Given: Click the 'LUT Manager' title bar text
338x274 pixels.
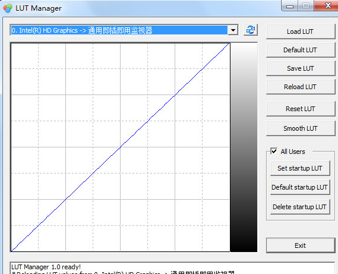Looking at the screenshot, I should (39, 8).
